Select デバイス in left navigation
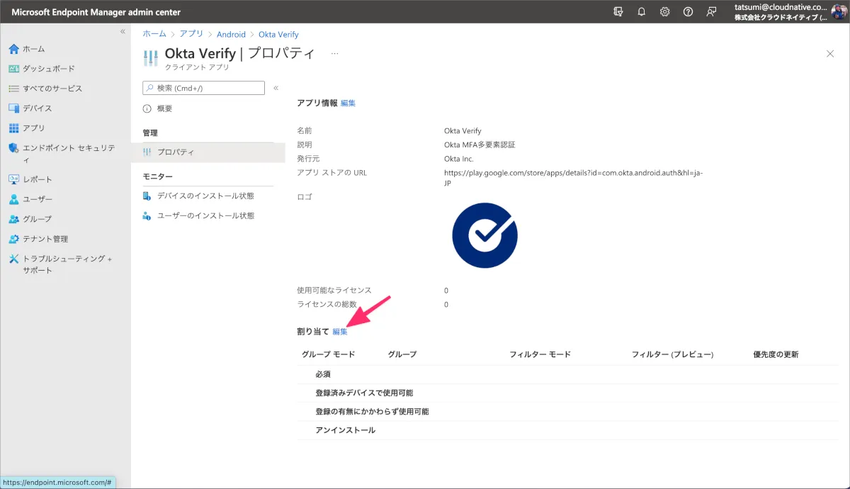 38,108
